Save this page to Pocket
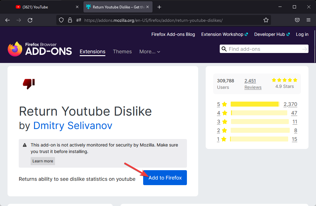Screen dimensions: 316x206 click(x=297, y=20)
